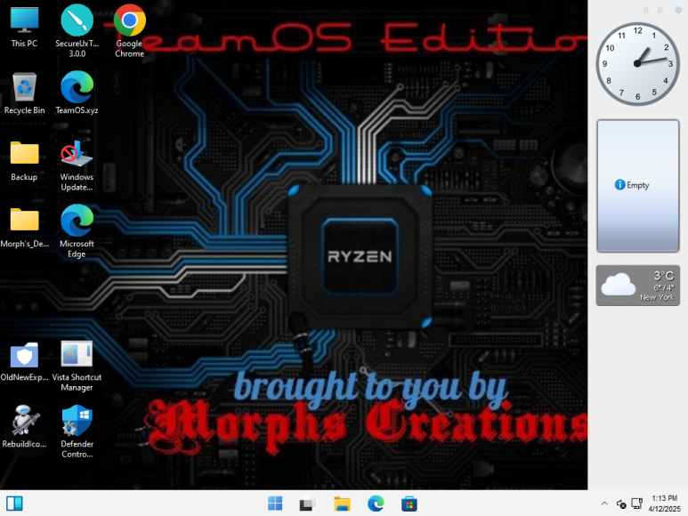Open the This PC desktop icon
This screenshot has width=688, height=516.
click(24, 27)
